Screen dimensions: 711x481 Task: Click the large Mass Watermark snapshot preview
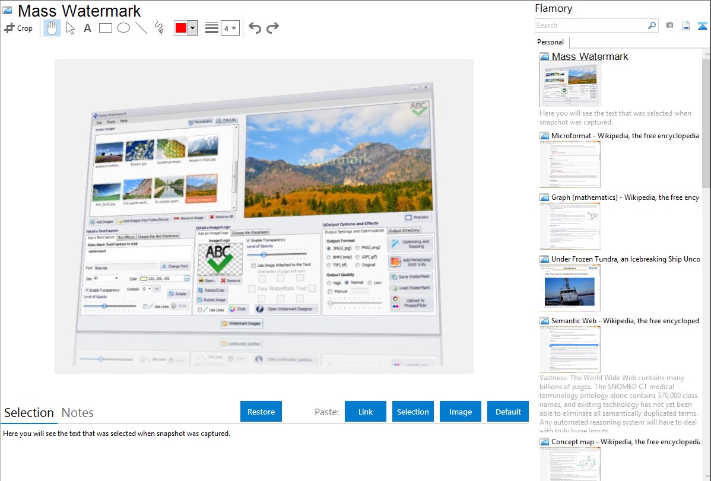tap(264, 216)
